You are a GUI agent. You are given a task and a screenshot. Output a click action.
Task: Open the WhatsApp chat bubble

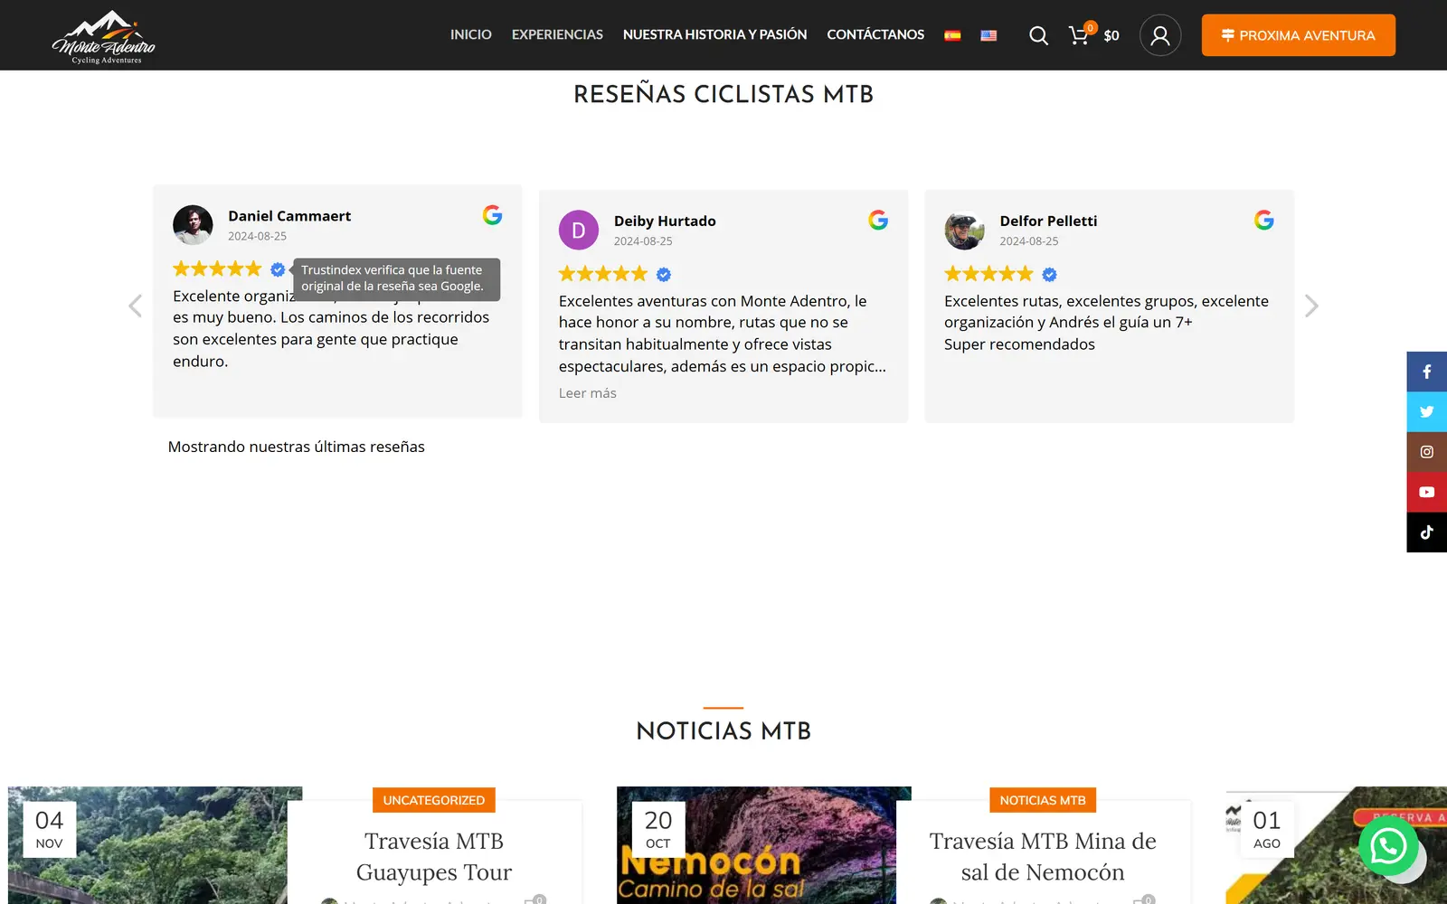(x=1388, y=846)
